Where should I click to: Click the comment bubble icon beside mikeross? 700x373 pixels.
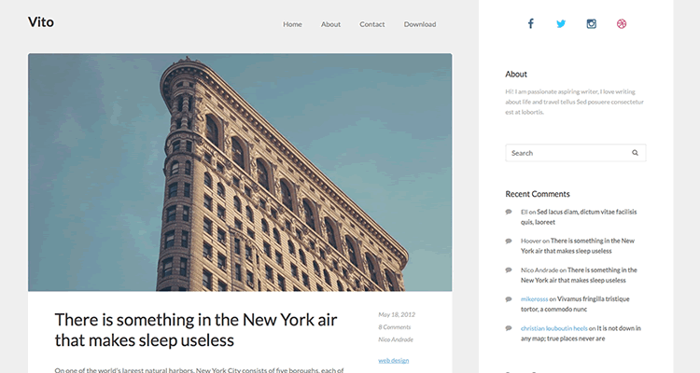[509, 298]
